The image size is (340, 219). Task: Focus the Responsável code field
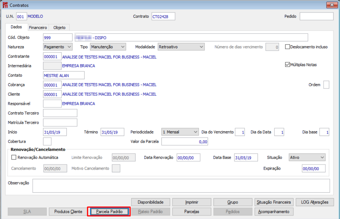point(52,104)
